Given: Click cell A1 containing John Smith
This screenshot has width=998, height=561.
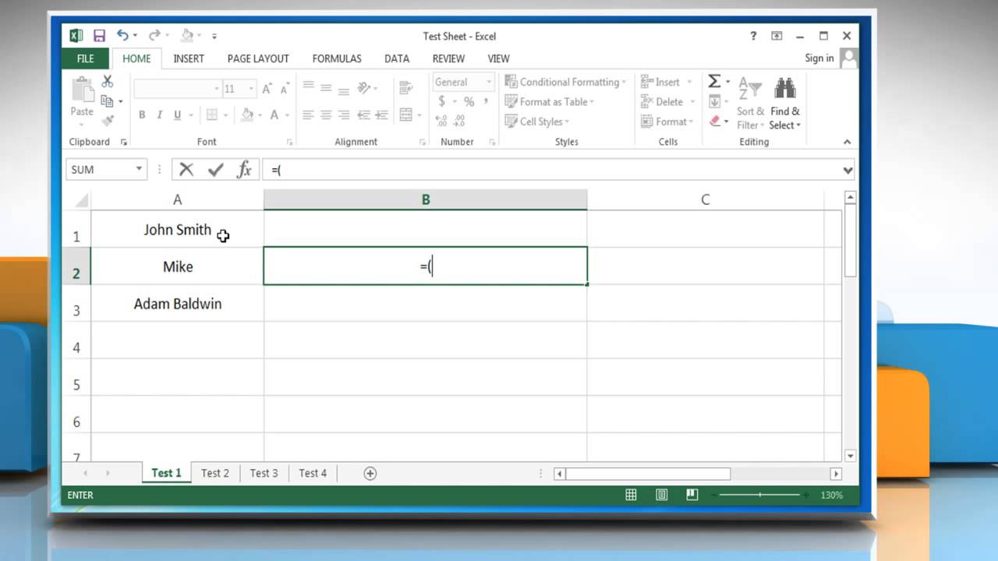Looking at the screenshot, I should [x=177, y=229].
